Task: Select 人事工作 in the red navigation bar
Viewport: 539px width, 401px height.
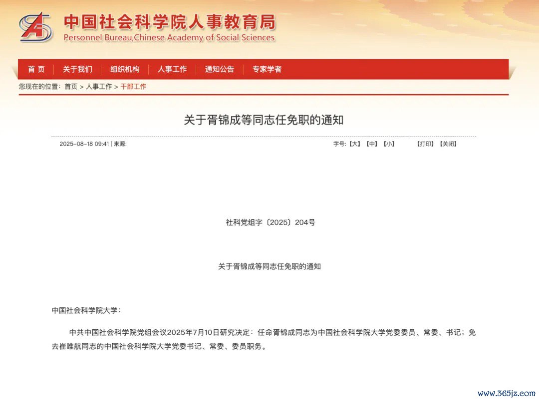Action: pos(172,69)
